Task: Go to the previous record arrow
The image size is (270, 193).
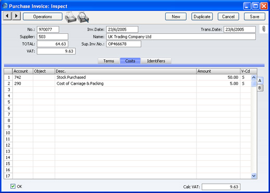Action: point(7,16)
